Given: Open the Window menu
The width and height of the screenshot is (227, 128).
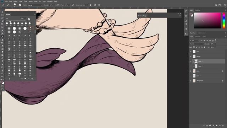Looking at the screenshot, I should pos(50,1).
